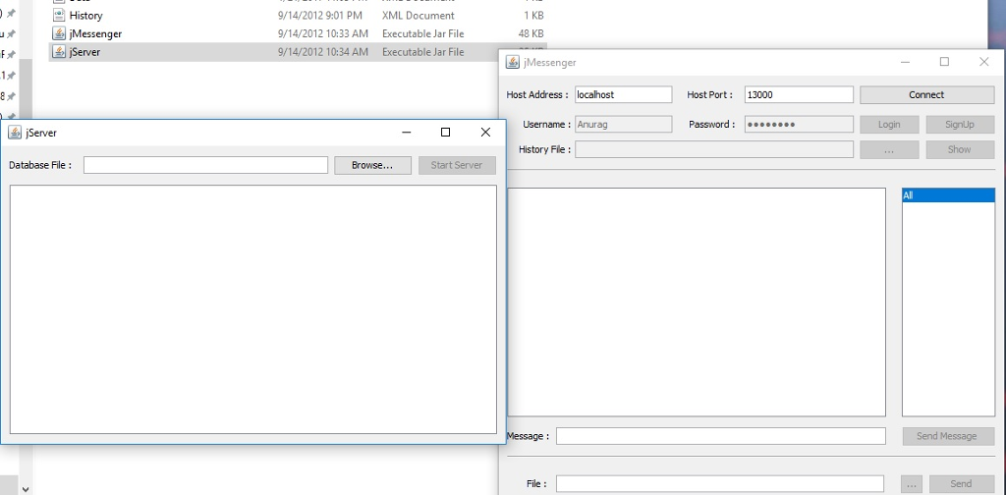Focus the Password field
Image resolution: width=1006 pixels, height=495 pixels.
click(x=799, y=125)
